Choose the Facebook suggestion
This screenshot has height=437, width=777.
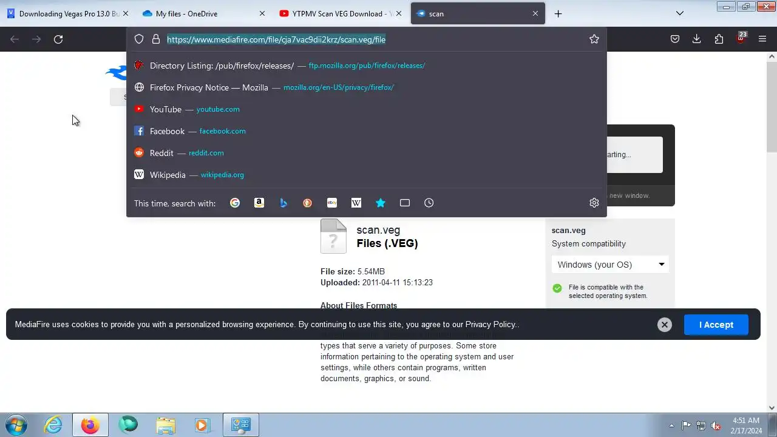click(x=367, y=131)
